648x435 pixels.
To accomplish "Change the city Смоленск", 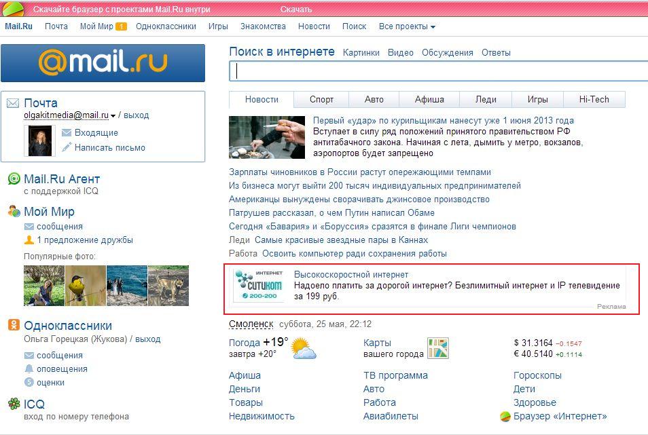I will [x=251, y=324].
